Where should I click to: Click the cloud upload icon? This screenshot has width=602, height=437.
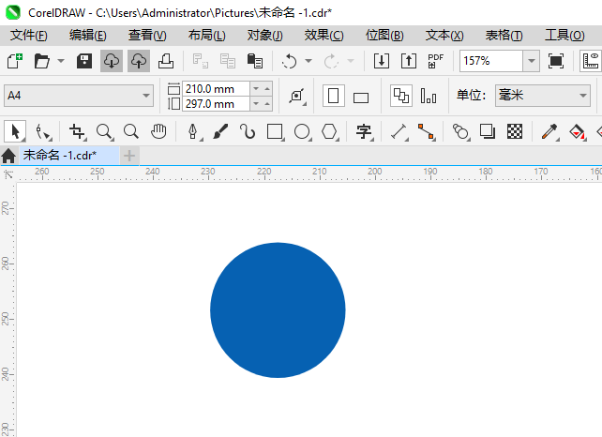coord(139,61)
